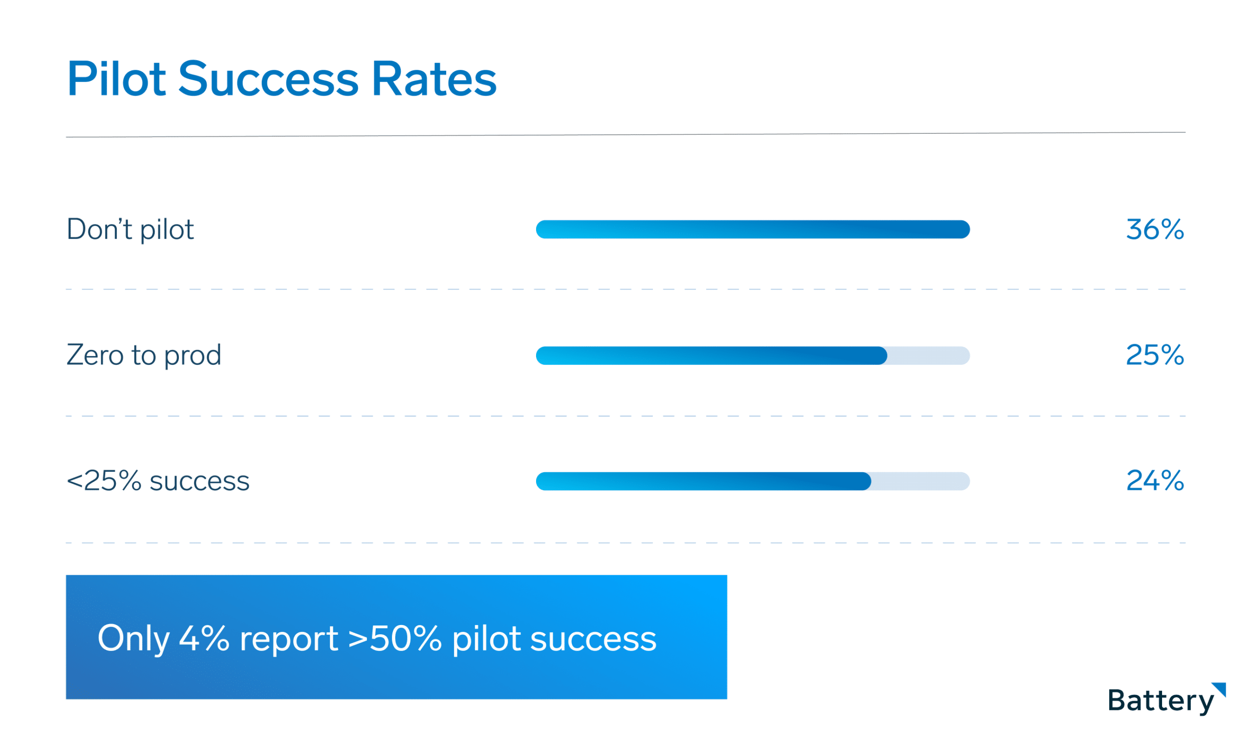Select the "Zero to prod" row label
1251x750 pixels.
[144, 355]
